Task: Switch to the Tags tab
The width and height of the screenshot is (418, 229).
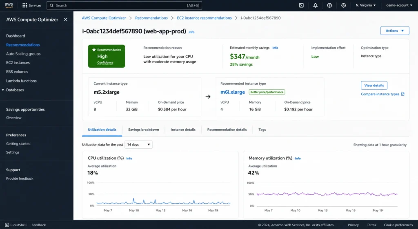Action: (x=262, y=130)
